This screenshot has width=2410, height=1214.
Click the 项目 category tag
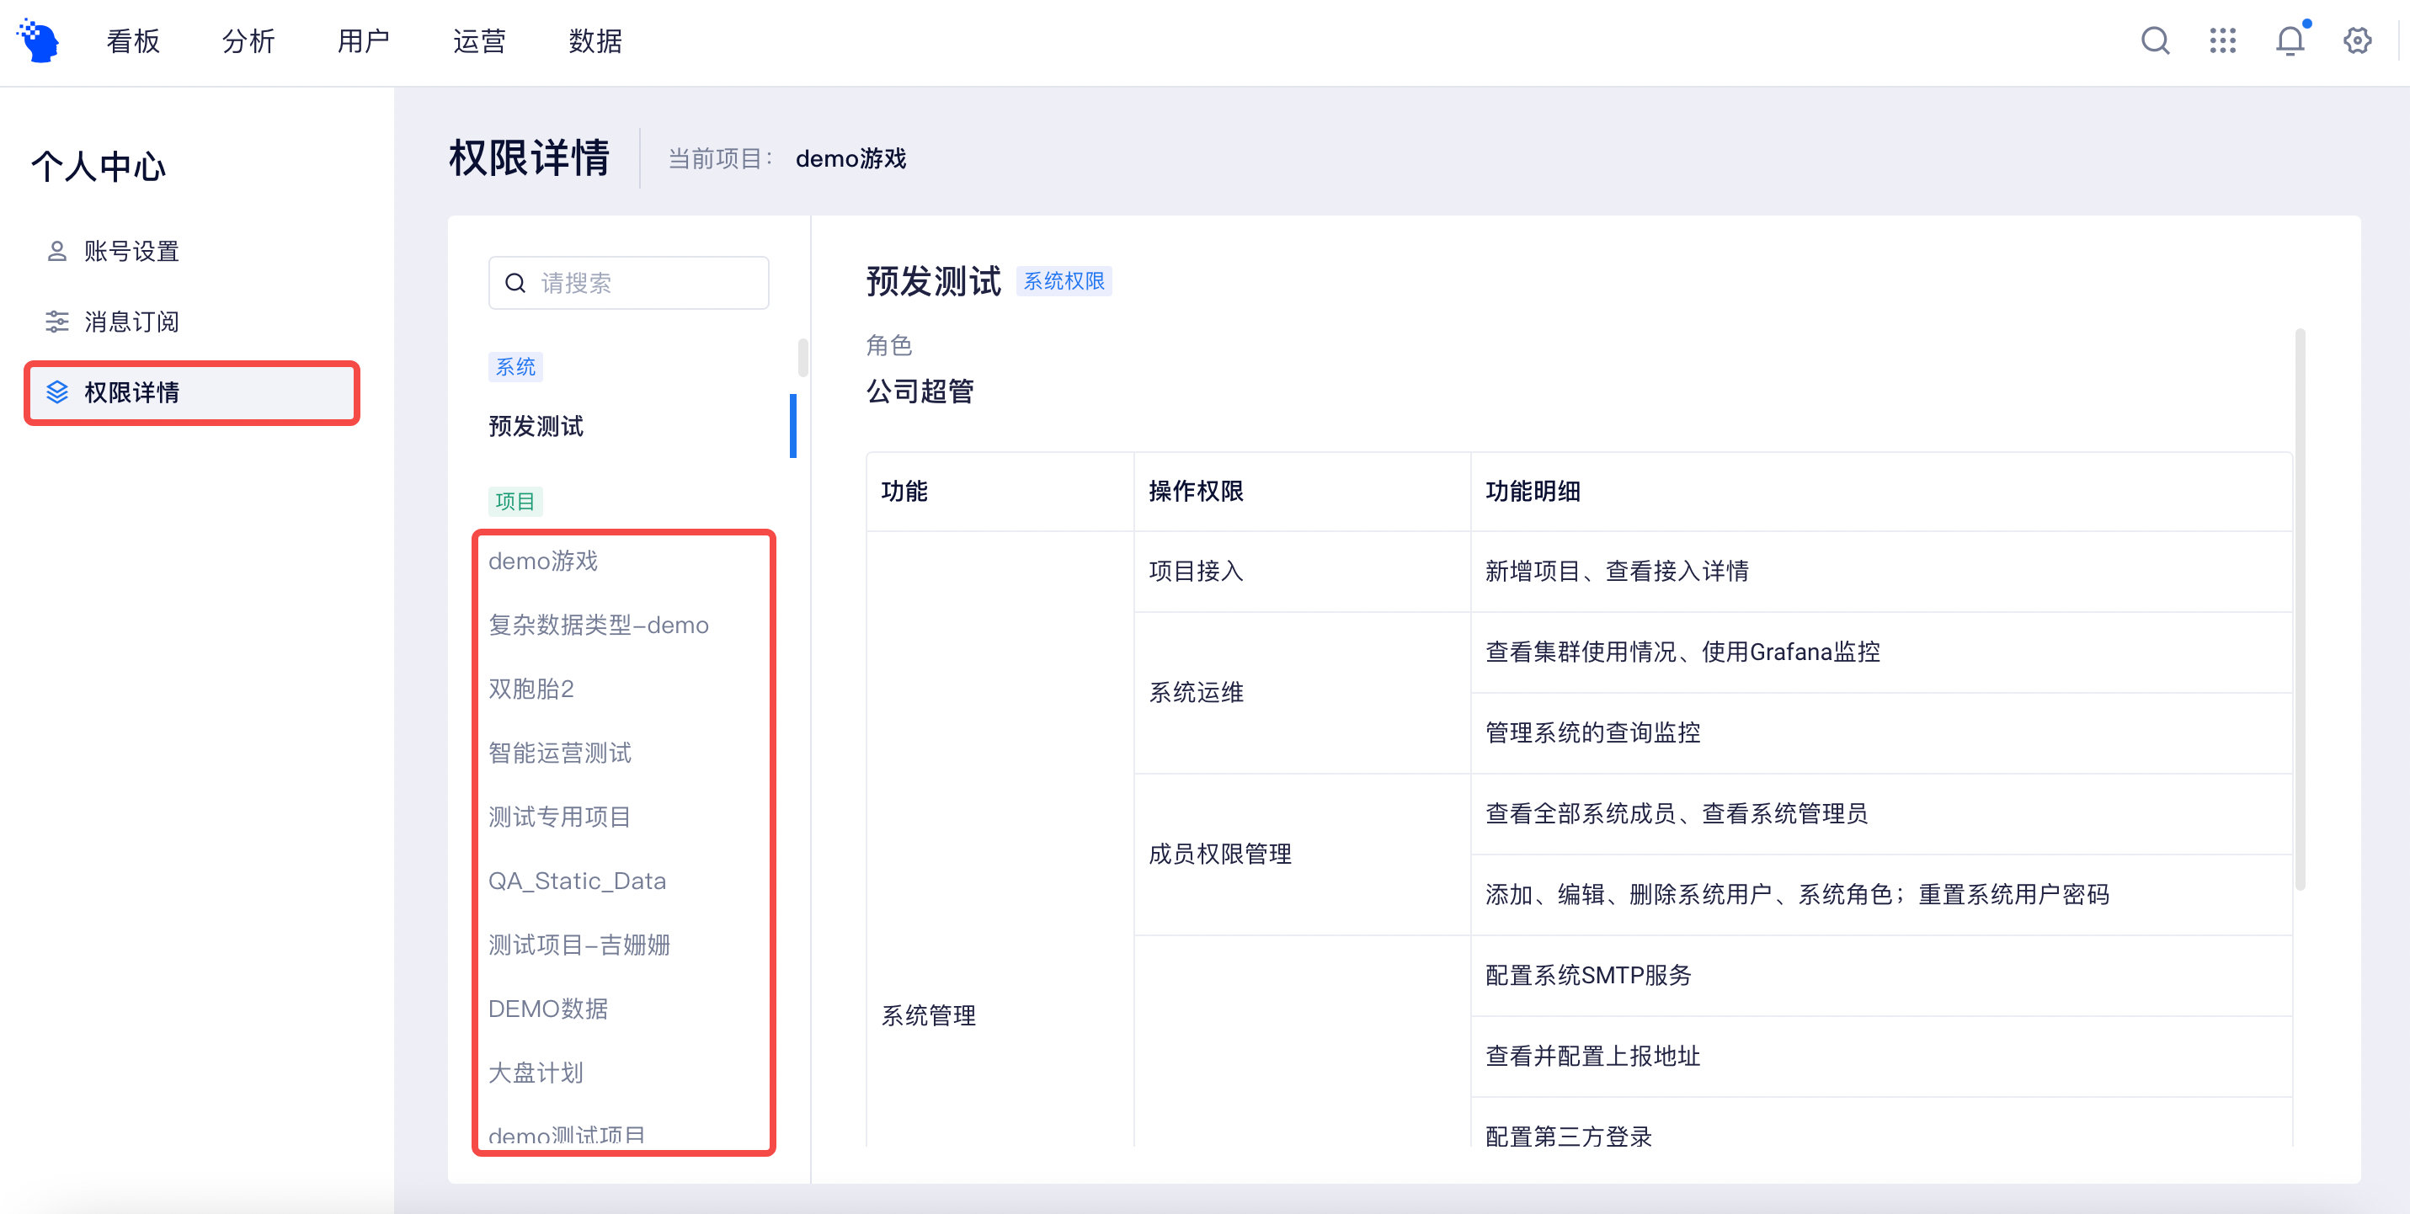click(515, 501)
